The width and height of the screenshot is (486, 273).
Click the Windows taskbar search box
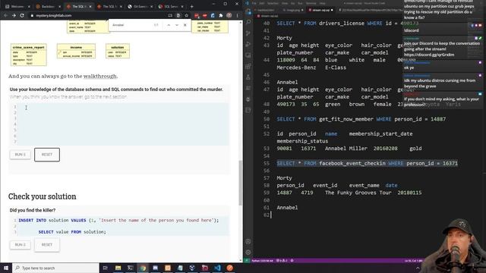click(55, 268)
